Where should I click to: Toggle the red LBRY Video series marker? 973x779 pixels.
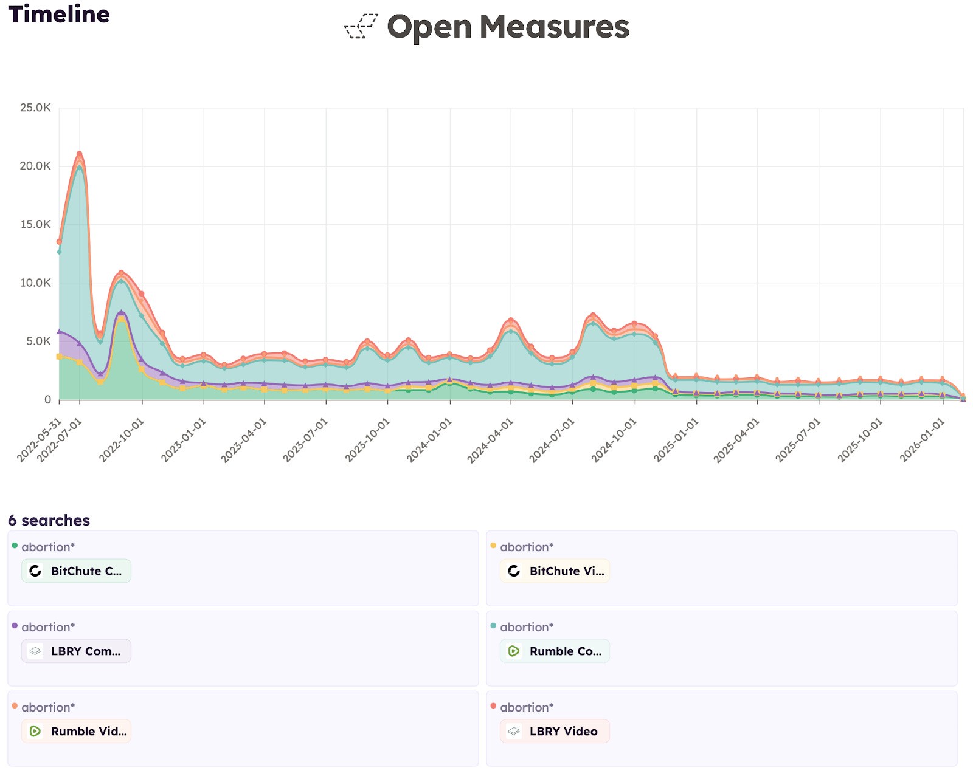click(494, 707)
